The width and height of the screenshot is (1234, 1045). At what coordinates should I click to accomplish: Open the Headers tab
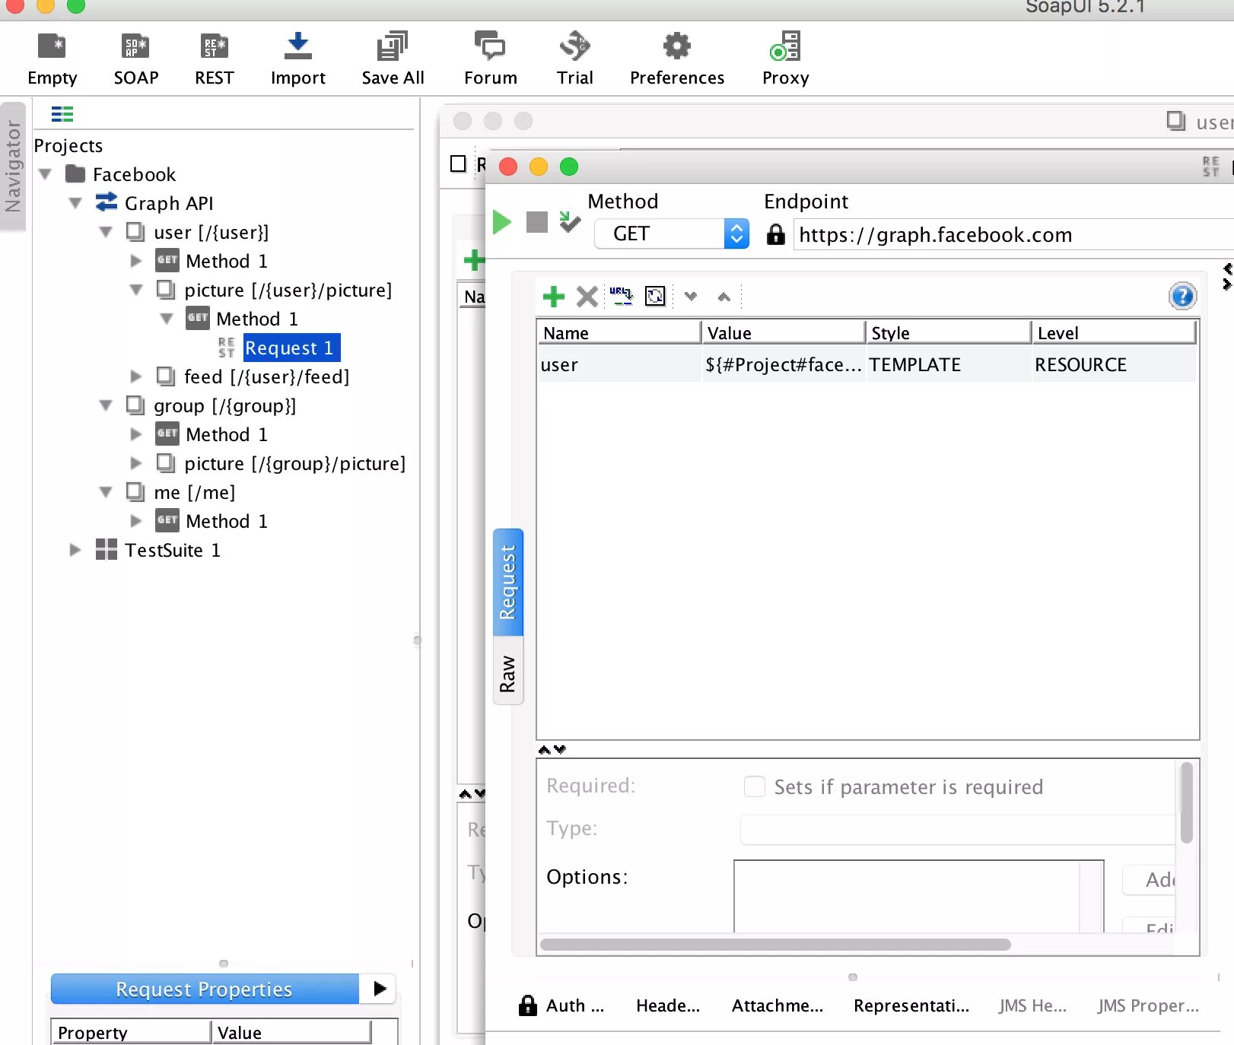[x=668, y=1005]
